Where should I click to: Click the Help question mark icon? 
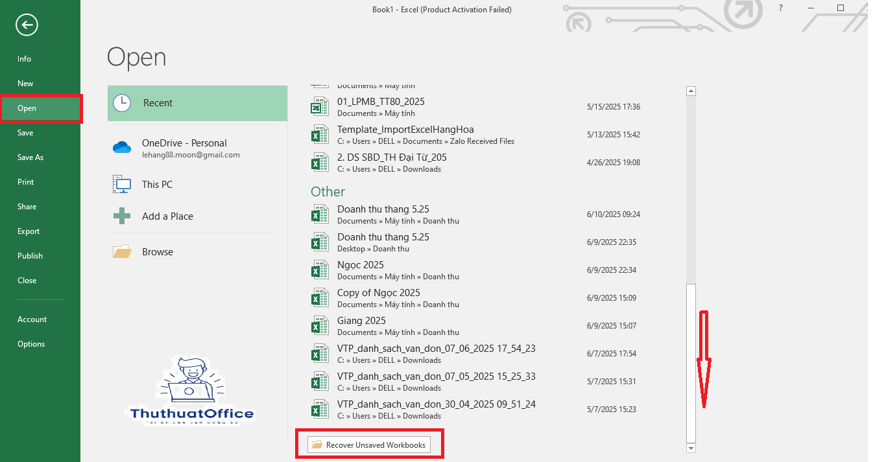pyautogui.click(x=780, y=8)
